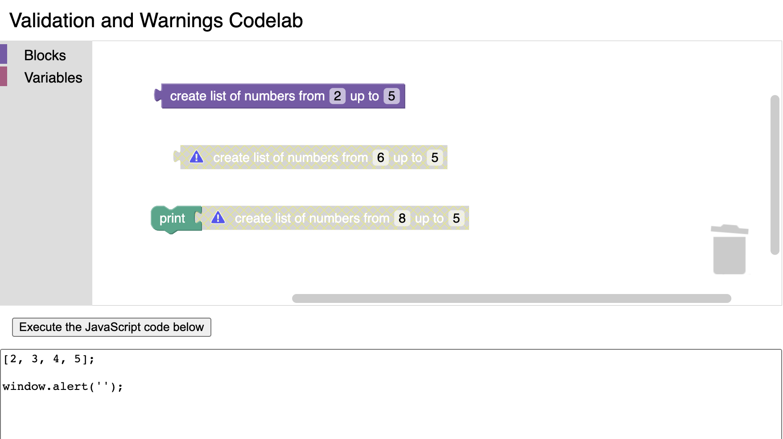The image size is (783, 439).
Task: Edit end value 5 in the print block
Action: point(456,218)
